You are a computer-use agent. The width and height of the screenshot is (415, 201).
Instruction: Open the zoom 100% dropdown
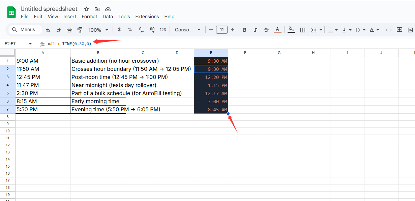point(98,30)
